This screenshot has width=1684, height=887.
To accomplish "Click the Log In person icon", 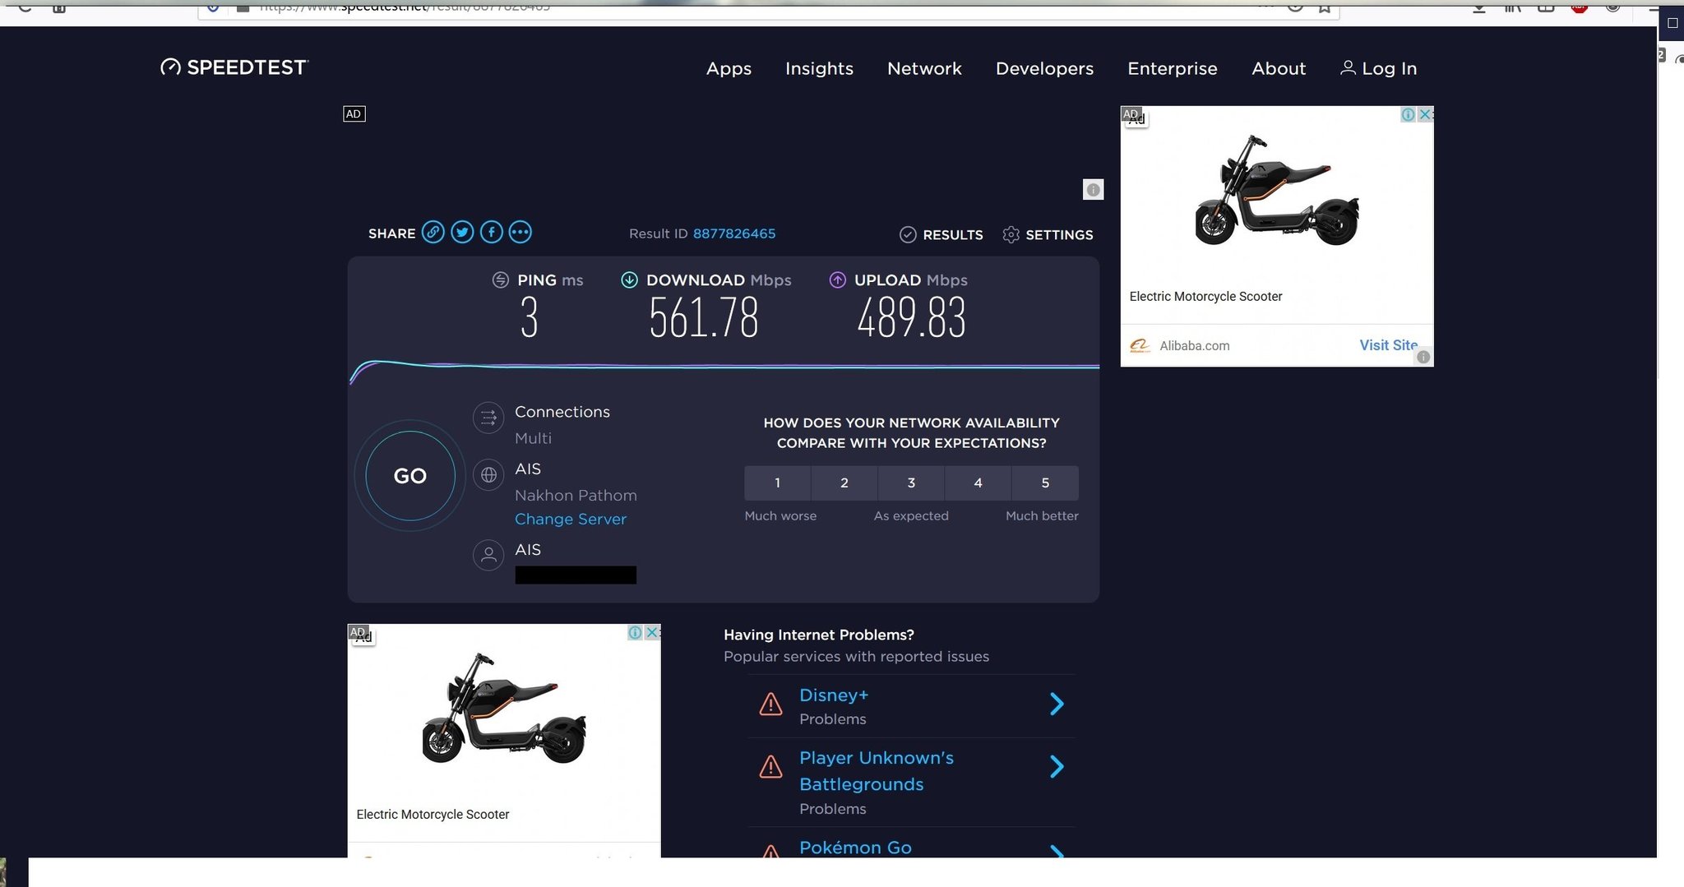I will point(1348,68).
